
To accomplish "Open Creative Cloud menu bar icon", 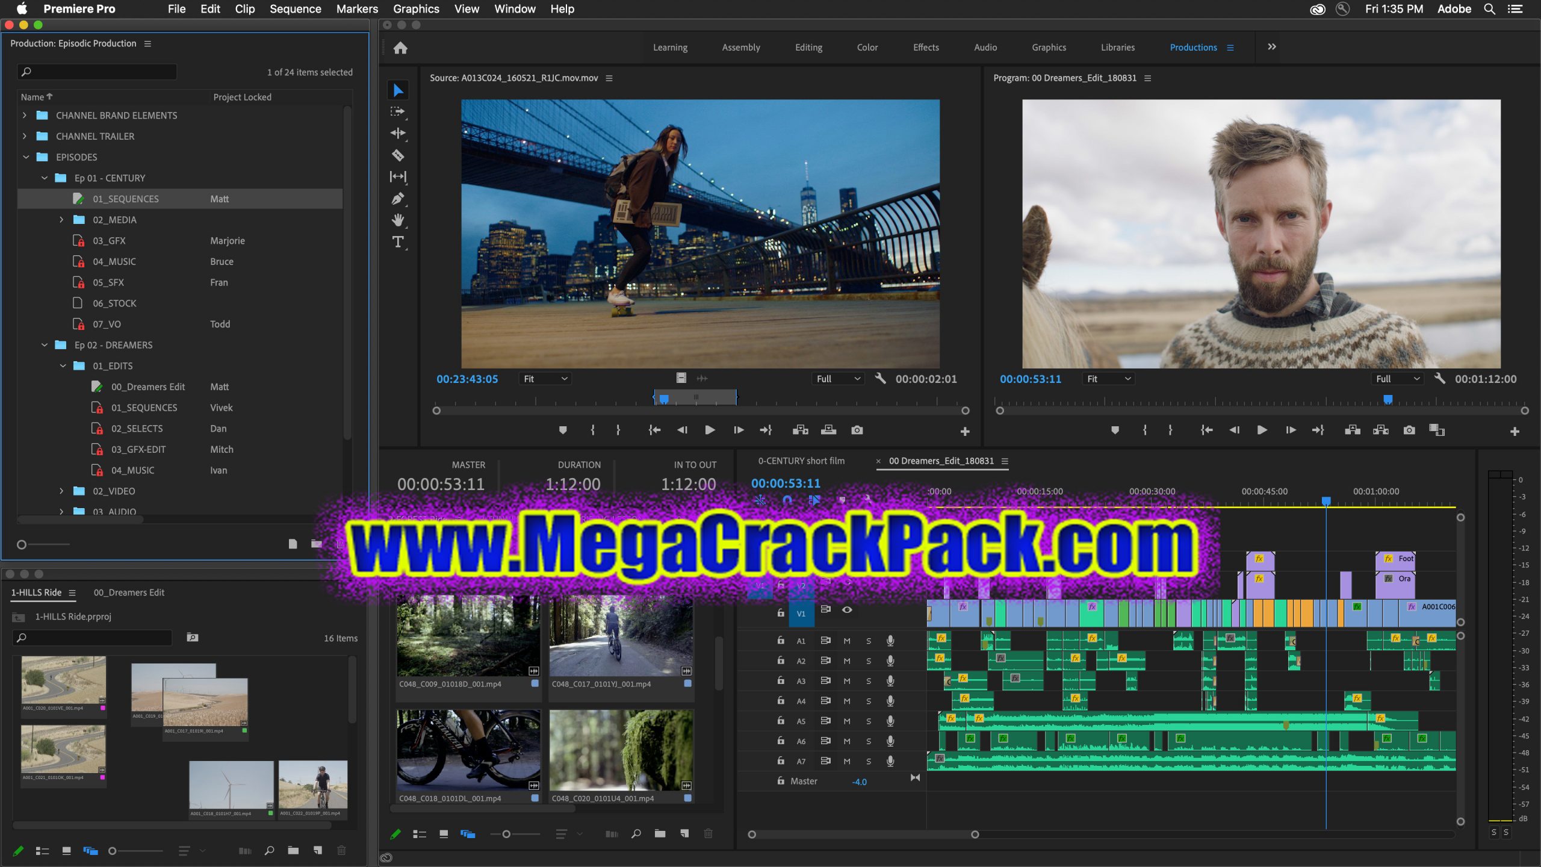I will click(1318, 9).
